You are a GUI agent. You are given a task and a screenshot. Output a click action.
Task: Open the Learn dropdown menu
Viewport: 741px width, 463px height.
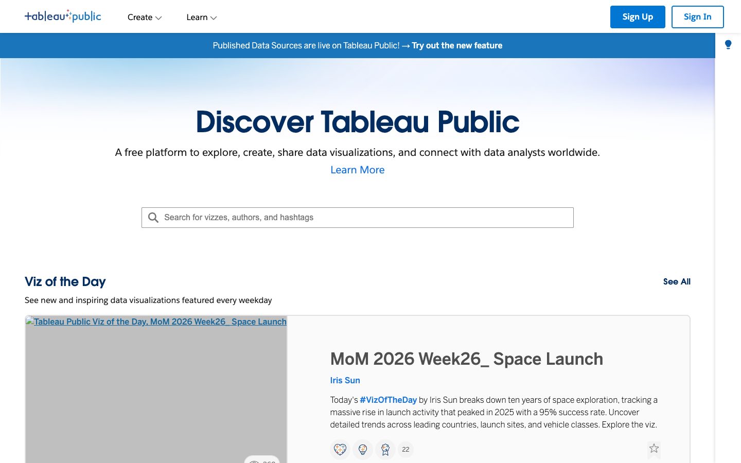pyautogui.click(x=202, y=17)
